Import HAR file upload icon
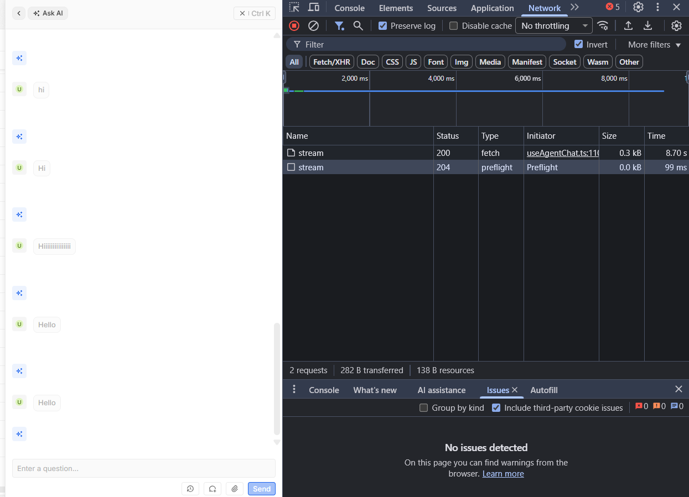Image resolution: width=689 pixels, height=497 pixels. (628, 25)
